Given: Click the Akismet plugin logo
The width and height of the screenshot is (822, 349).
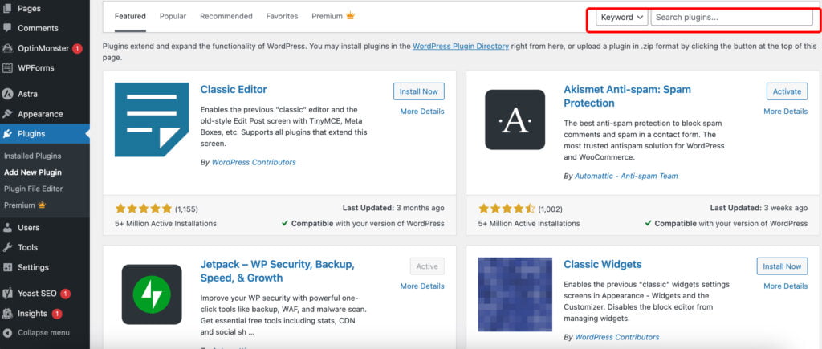Looking at the screenshot, I should [x=515, y=120].
